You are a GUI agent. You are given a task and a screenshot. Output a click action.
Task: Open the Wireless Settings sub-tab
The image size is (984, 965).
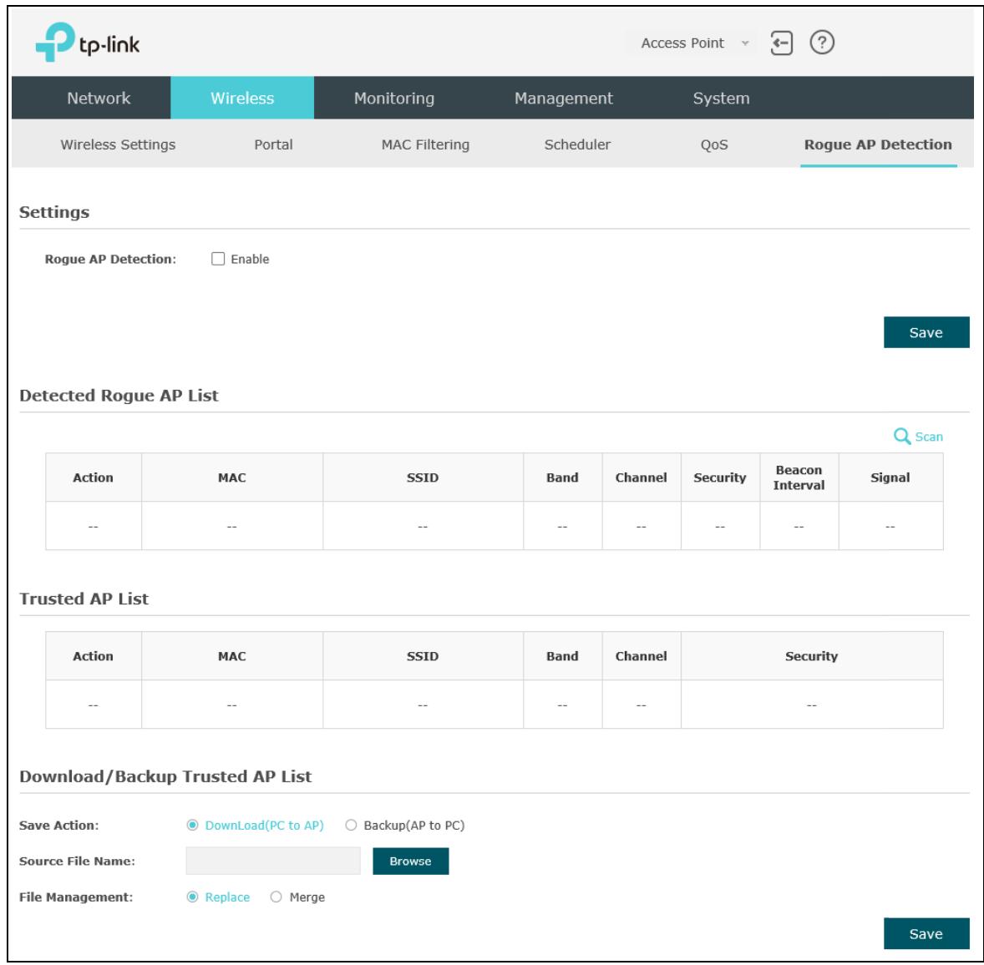pos(118,145)
